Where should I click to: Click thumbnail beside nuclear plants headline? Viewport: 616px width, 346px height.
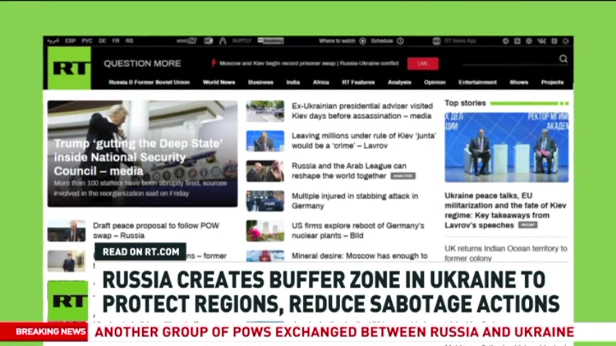pos(265,231)
